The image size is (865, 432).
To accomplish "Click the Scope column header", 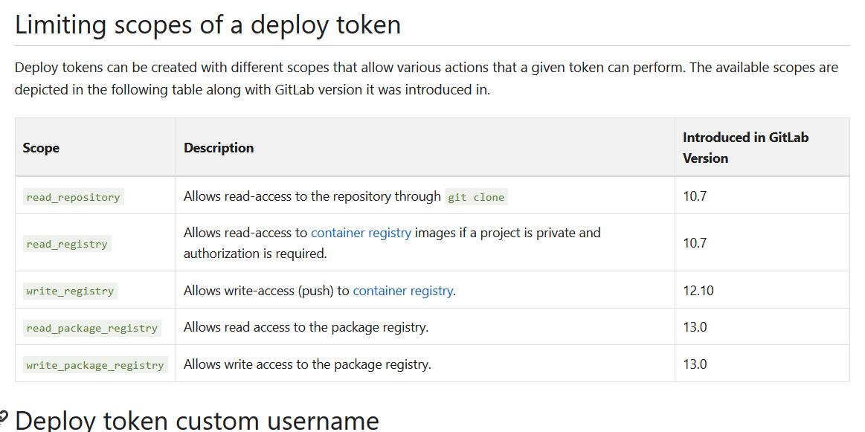I will (41, 148).
